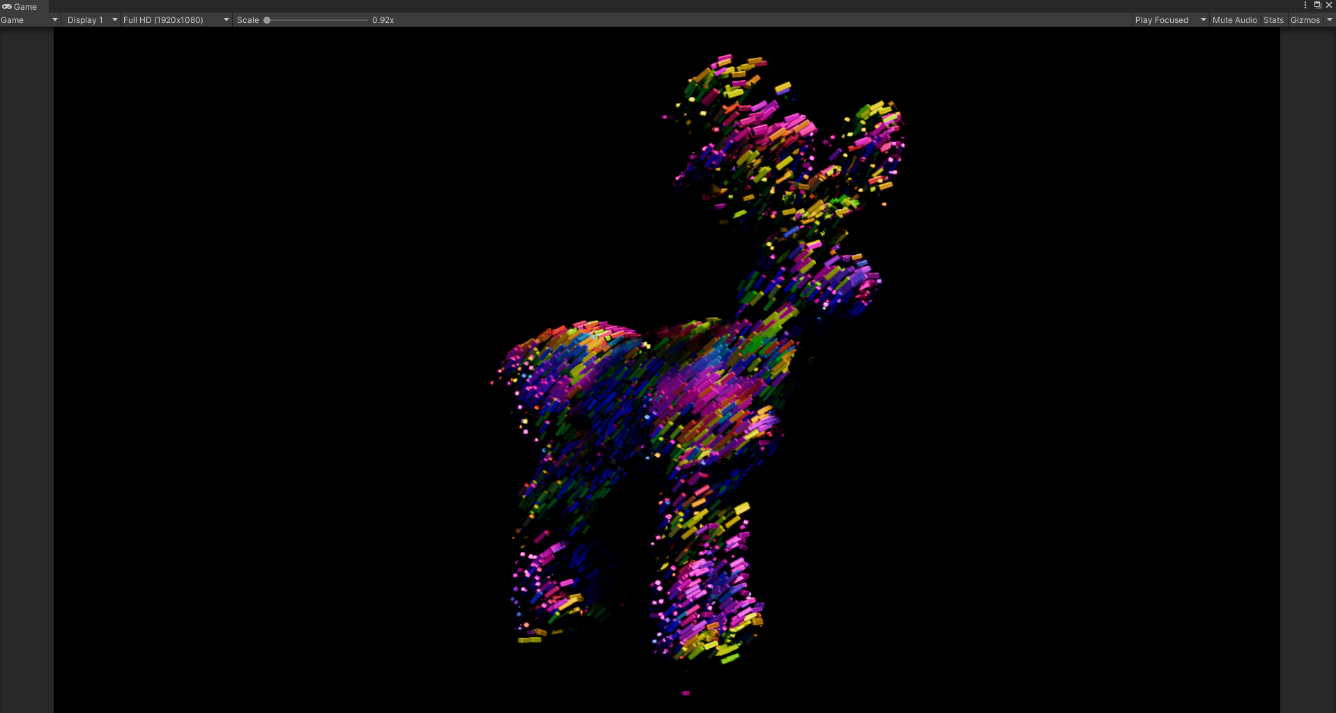This screenshot has width=1336, height=713.
Task: Expand the Gizmos dropdown arrow
Action: (x=1330, y=19)
